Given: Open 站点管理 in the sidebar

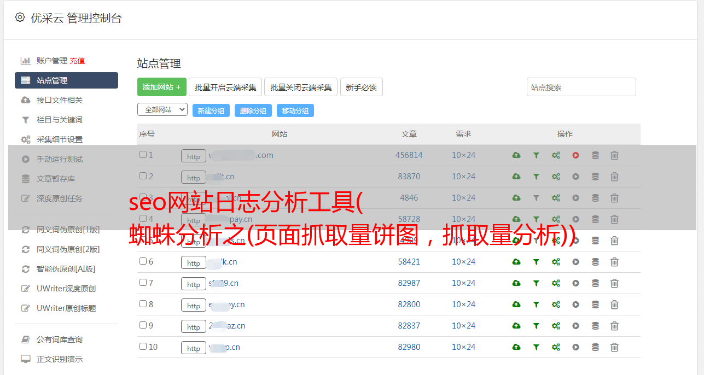Looking at the screenshot, I should point(66,80).
